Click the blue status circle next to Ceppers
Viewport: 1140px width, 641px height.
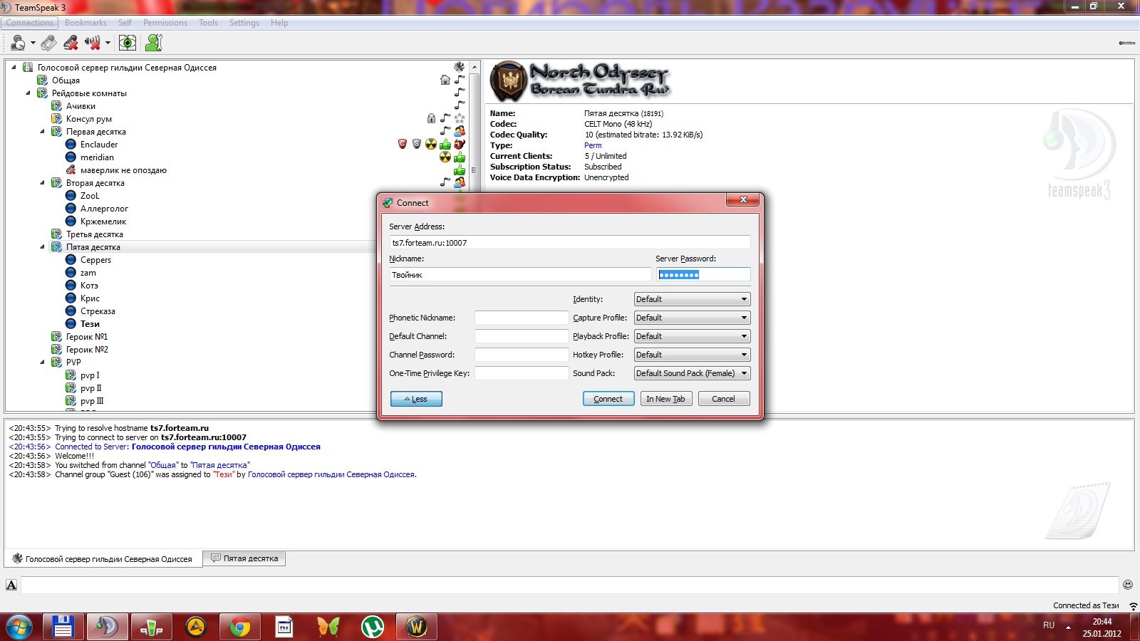click(71, 259)
